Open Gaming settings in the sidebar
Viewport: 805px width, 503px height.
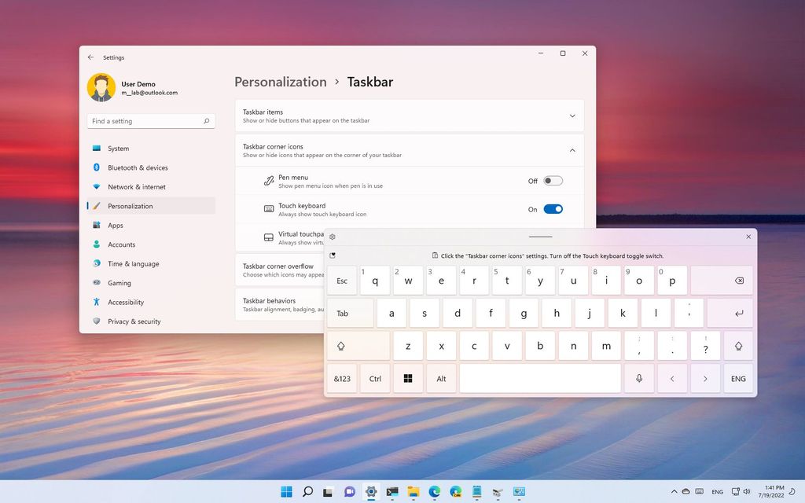click(x=118, y=283)
